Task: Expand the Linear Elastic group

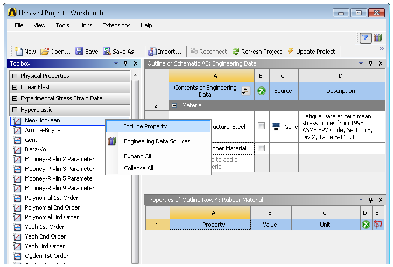Action: 15,87
